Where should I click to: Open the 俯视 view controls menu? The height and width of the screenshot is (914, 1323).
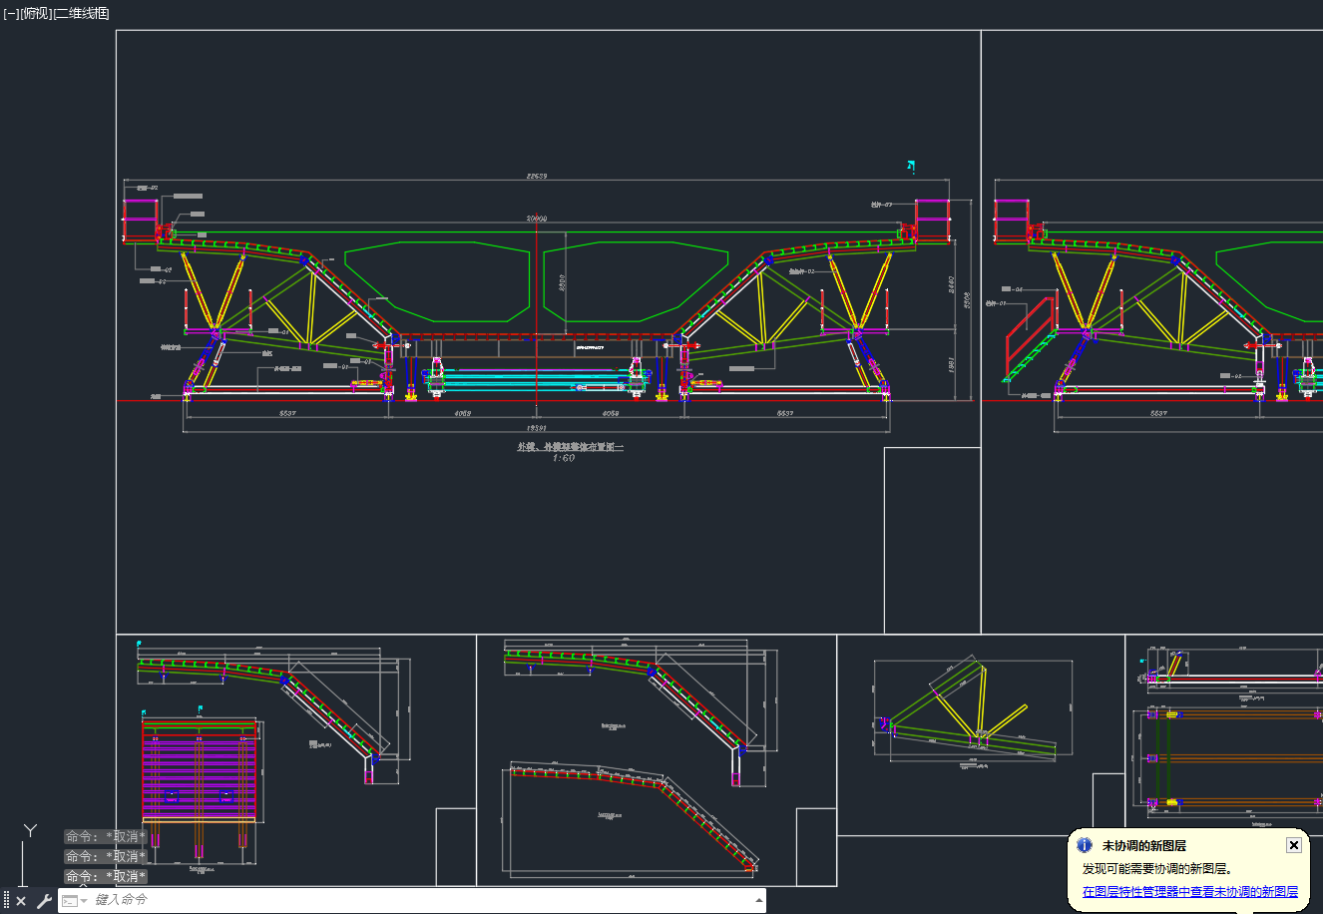pyautogui.click(x=36, y=13)
